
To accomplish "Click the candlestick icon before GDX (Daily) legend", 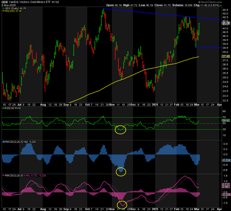I will pos(3,8).
